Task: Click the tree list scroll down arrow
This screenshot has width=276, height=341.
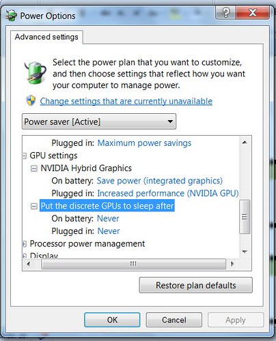Action: click(x=245, y=252)
